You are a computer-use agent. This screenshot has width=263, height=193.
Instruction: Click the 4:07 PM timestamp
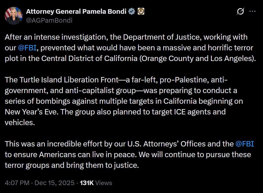point(17,183)
